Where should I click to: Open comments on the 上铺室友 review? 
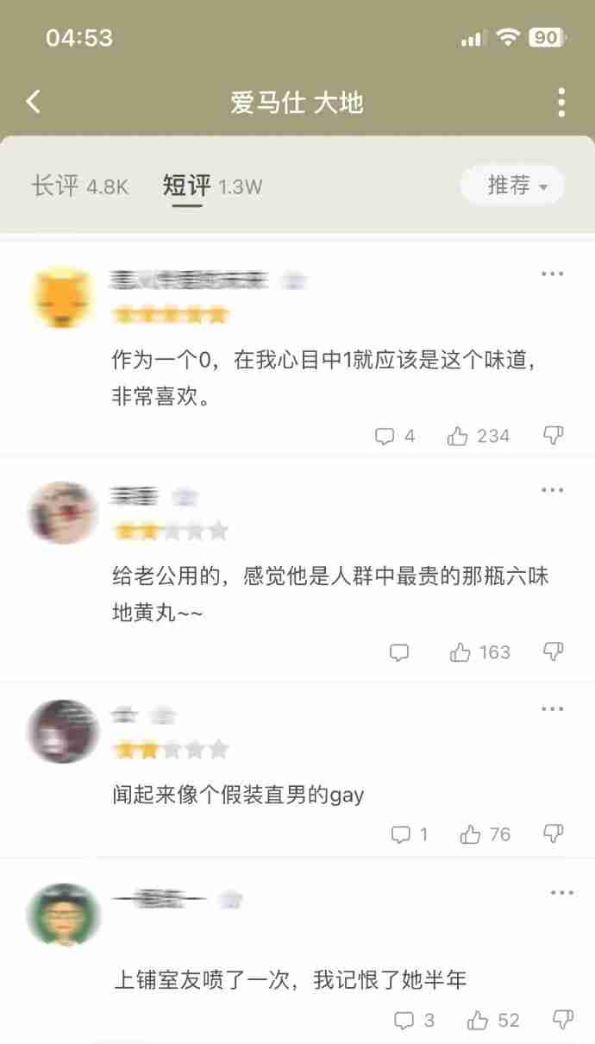(414, 1021)
